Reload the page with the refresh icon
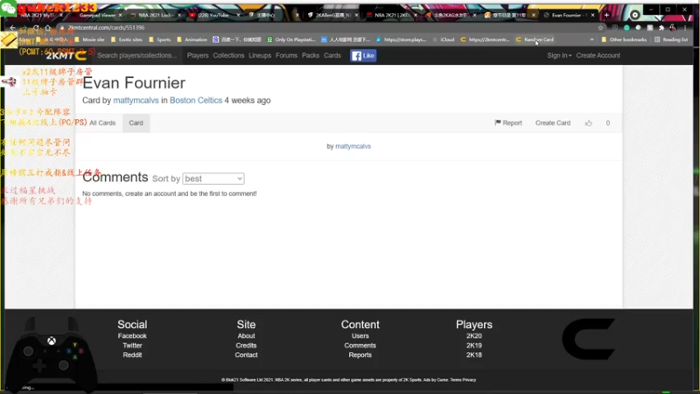This screenshot has width=700, height=394. point(36,28)
